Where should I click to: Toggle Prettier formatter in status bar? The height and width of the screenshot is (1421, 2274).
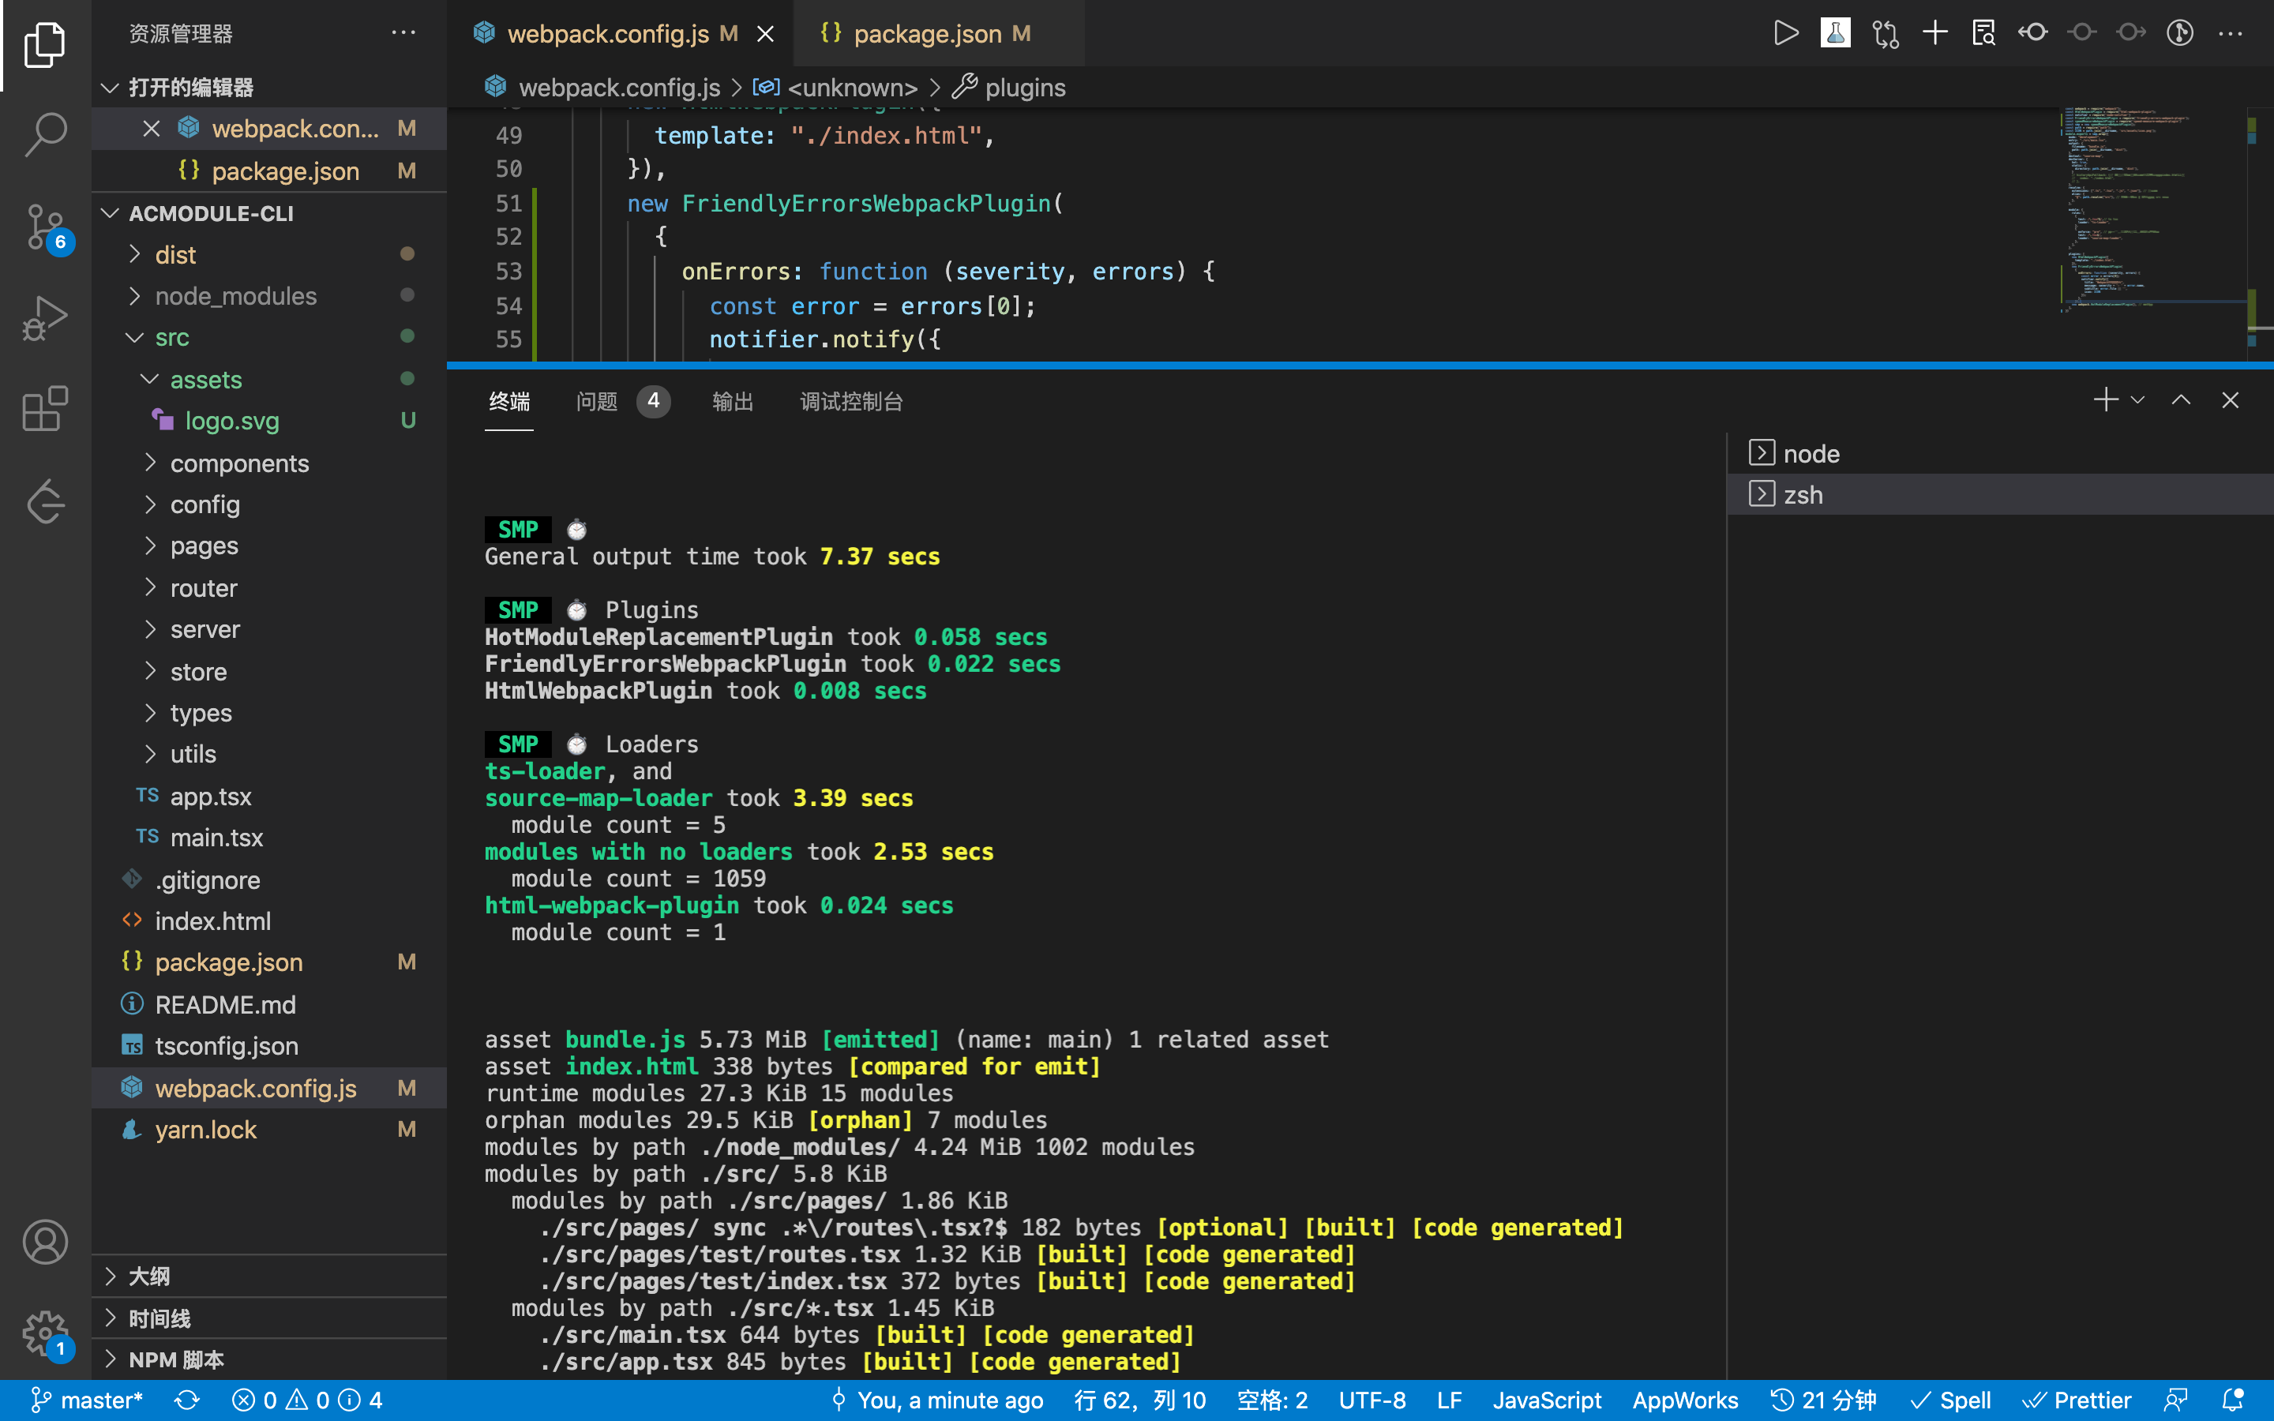pyautogui.click(x=2077, y=1400)
